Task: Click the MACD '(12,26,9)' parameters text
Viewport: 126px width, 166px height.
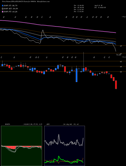Action: click(x=33, y=124)
